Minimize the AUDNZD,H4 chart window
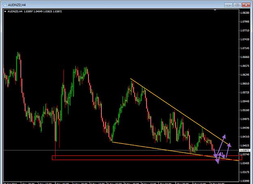253x184 pixels. pyautogui.click(x=228, y=5)
